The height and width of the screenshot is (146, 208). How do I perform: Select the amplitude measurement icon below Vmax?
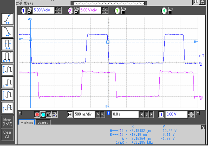(8, 108)
